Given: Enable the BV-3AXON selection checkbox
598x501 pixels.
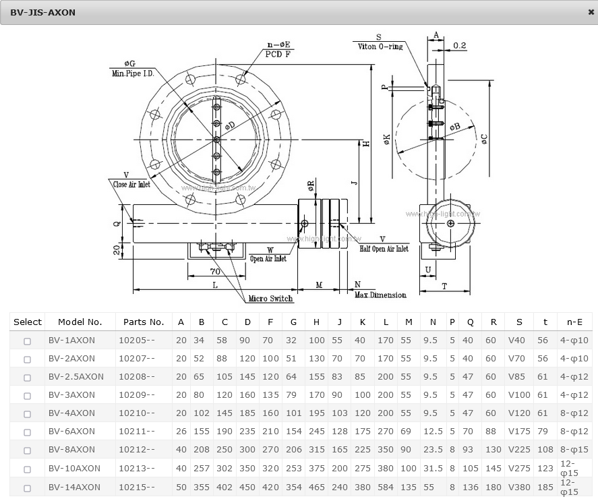Looking at the screenshot, I should tap(27, 395).
